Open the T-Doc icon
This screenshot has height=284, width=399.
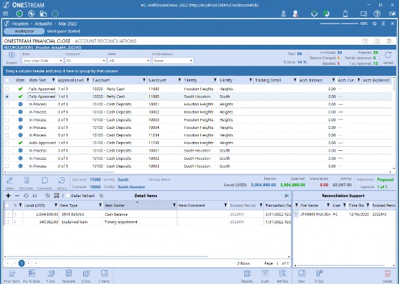click(x=51, y=273)
